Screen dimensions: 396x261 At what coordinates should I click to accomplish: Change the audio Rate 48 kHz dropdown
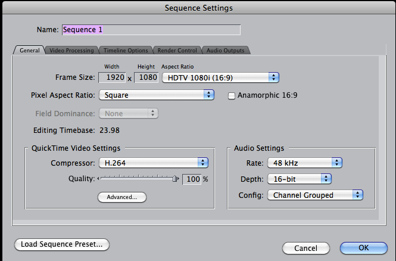tap(304, 162)
